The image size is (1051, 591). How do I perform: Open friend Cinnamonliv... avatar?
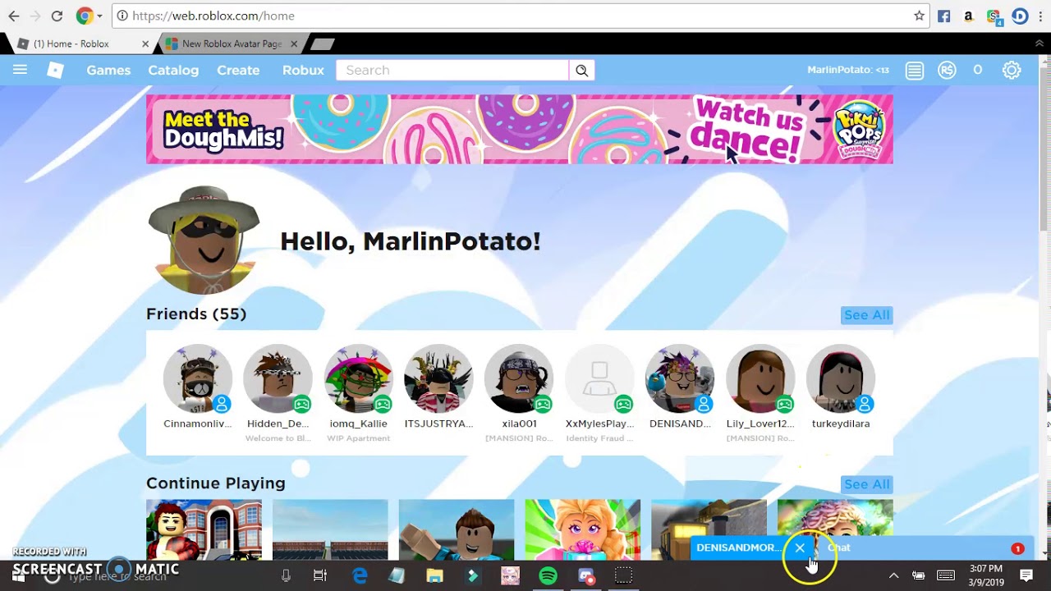pyautogui.click(x=198, y=378)
